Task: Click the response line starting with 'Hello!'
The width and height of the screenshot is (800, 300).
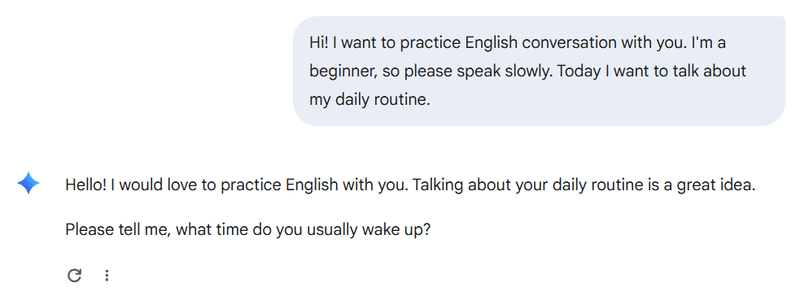Action: [x=410, y=185]
